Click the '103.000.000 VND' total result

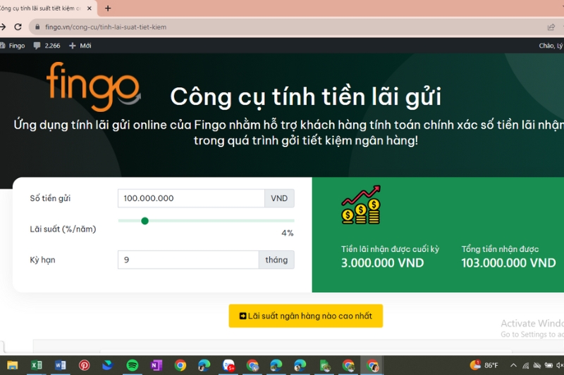[508, 263]
